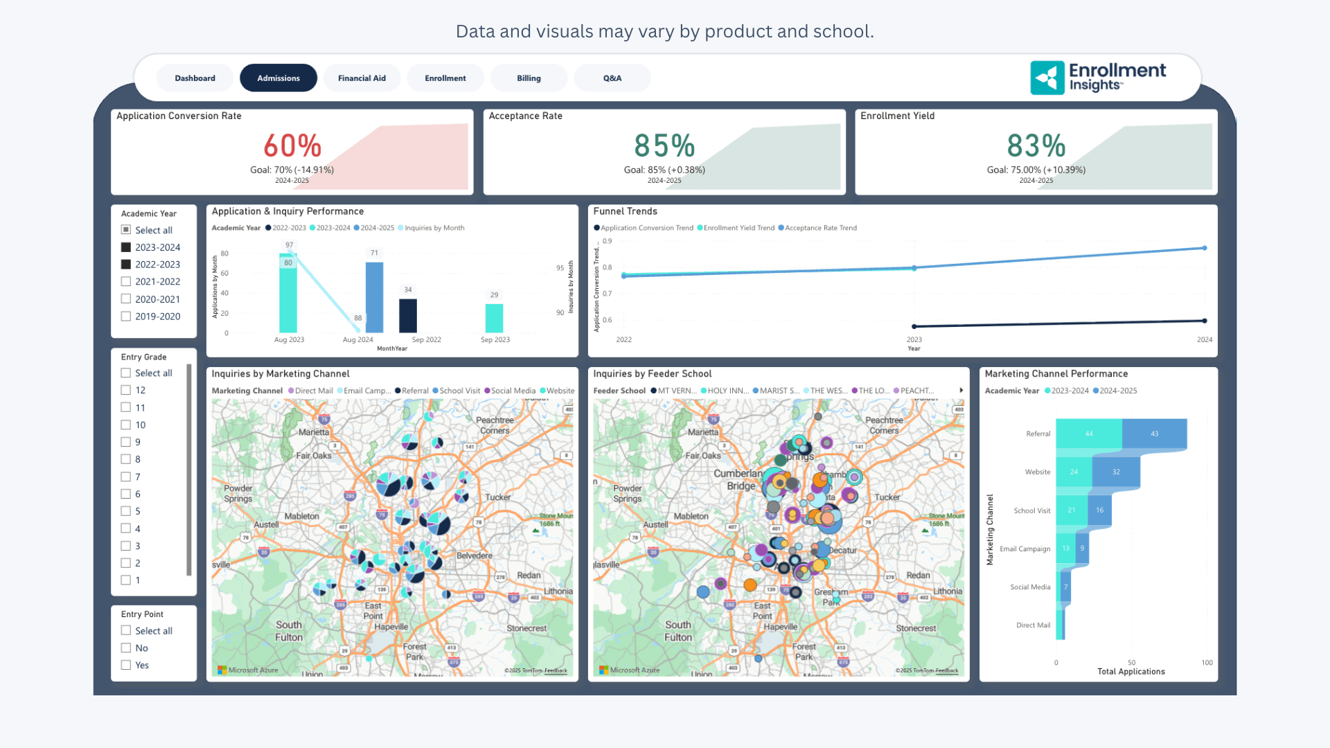Click the Entry Grade list scrollbar

tap(189, 471)
